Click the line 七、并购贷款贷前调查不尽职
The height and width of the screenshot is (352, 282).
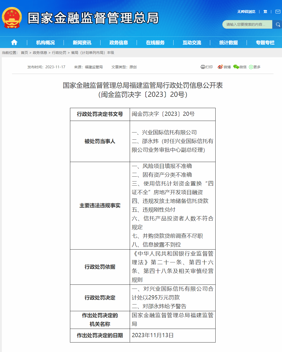167,236
